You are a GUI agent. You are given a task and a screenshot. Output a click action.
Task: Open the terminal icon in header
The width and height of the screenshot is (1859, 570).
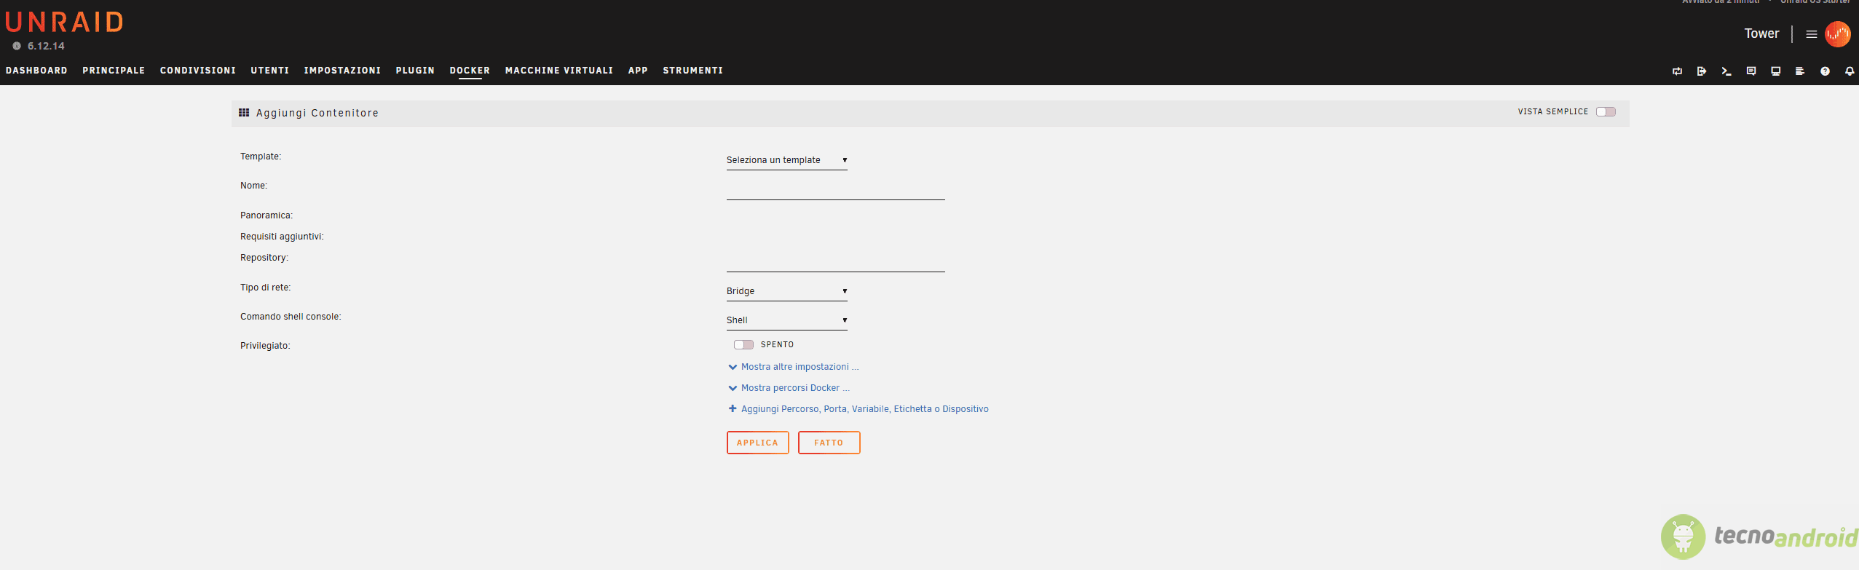pyautogui.click(x=1726, y=71)
